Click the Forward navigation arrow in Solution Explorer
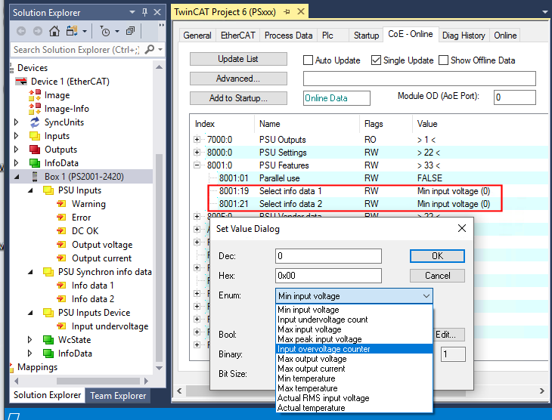The height and width of the screenshot is (420, 552). coord(38,31)
